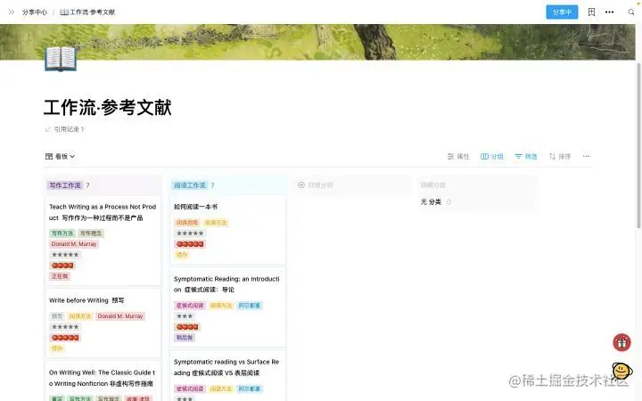The image size is (642, 401).
Task: Open the top-bar three-dot more menu
Action: point(610,12)
